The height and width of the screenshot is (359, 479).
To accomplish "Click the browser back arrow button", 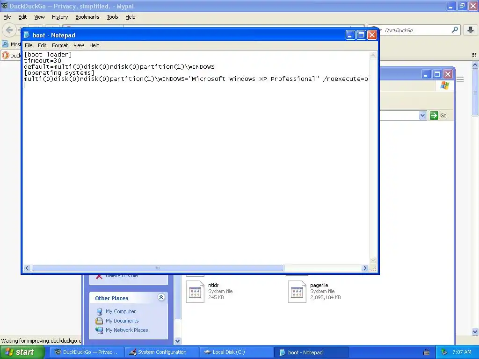I will click(x=9, y=30).
